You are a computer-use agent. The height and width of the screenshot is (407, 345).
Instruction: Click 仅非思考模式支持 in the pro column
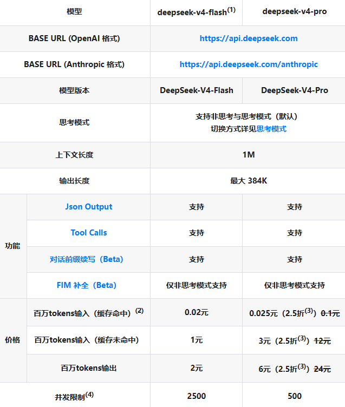click(294, 285)
